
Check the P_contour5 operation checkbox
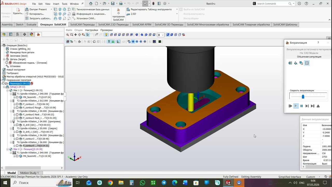[17, 146]
